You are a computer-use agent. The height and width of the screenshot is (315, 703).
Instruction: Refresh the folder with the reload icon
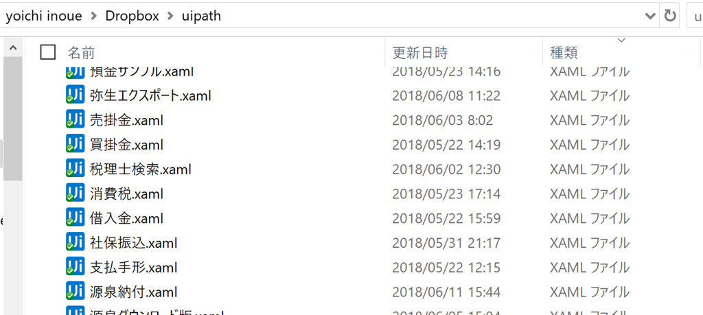670,16
